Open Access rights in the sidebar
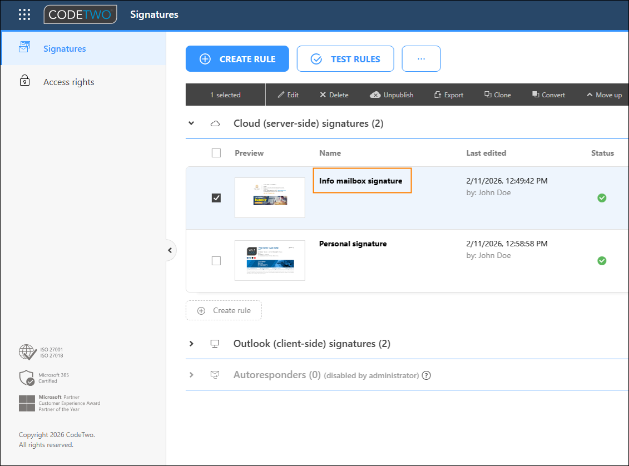 83,82
